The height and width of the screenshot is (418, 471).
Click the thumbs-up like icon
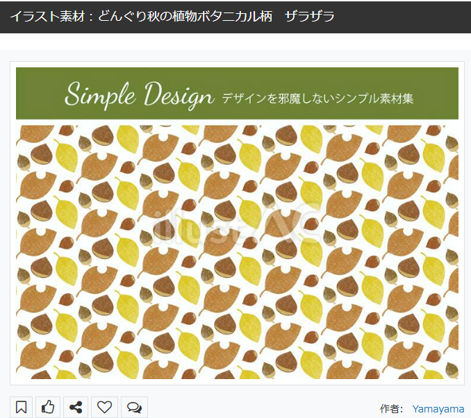(48, 407)
